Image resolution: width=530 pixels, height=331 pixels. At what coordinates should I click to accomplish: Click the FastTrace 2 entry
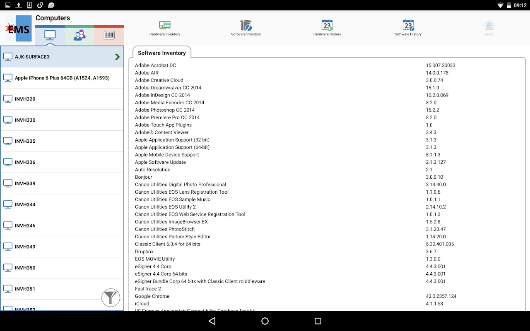coord(148,289)
